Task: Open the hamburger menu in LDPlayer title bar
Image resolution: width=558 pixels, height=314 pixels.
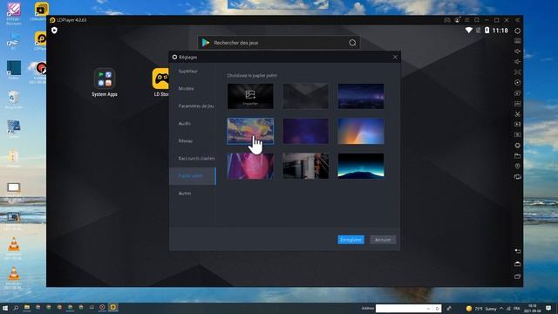Action: coord(467,20)
